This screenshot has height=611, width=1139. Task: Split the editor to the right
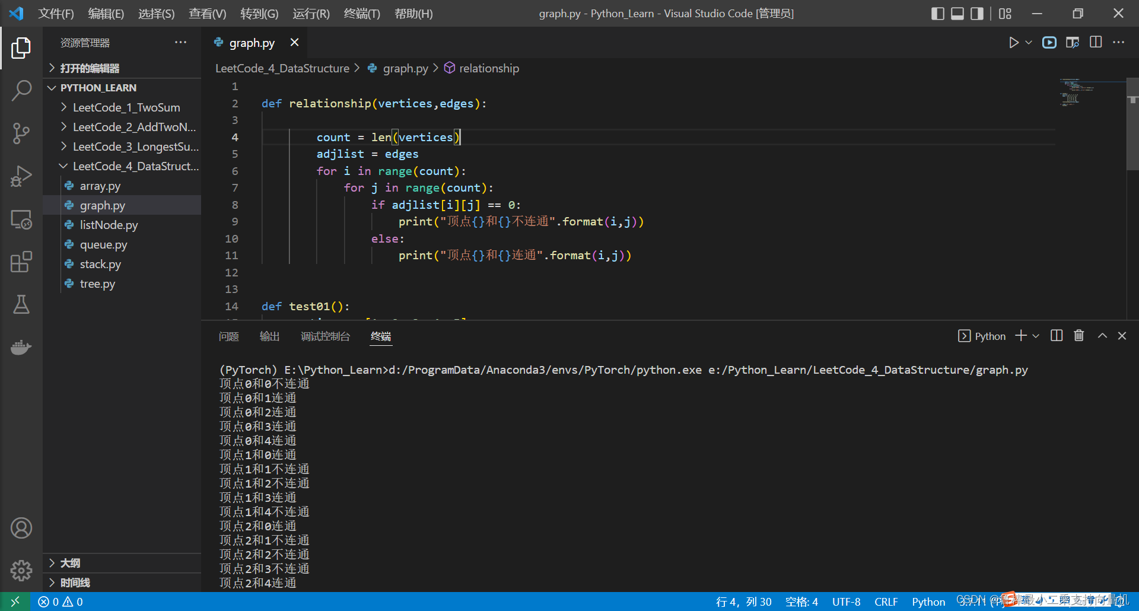[x=1096, y=43]
